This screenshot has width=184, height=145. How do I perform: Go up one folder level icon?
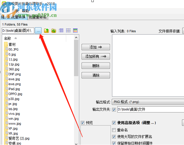point(46,31)
